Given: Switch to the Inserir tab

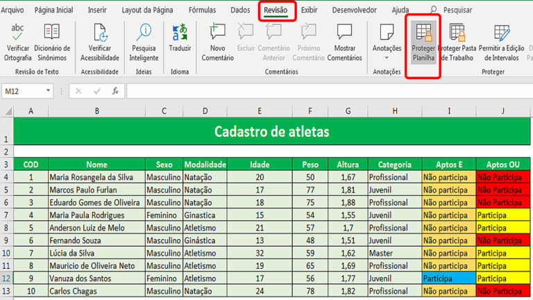Looking at the screenshot, I should point(97,10).
